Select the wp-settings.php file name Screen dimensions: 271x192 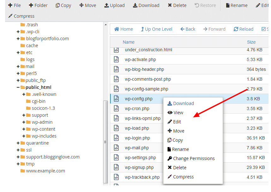(140, 158)
